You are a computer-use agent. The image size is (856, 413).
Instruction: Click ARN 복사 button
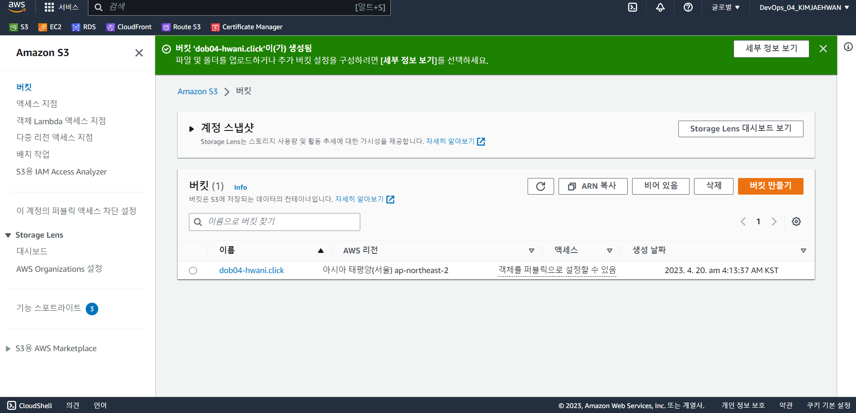593,186
